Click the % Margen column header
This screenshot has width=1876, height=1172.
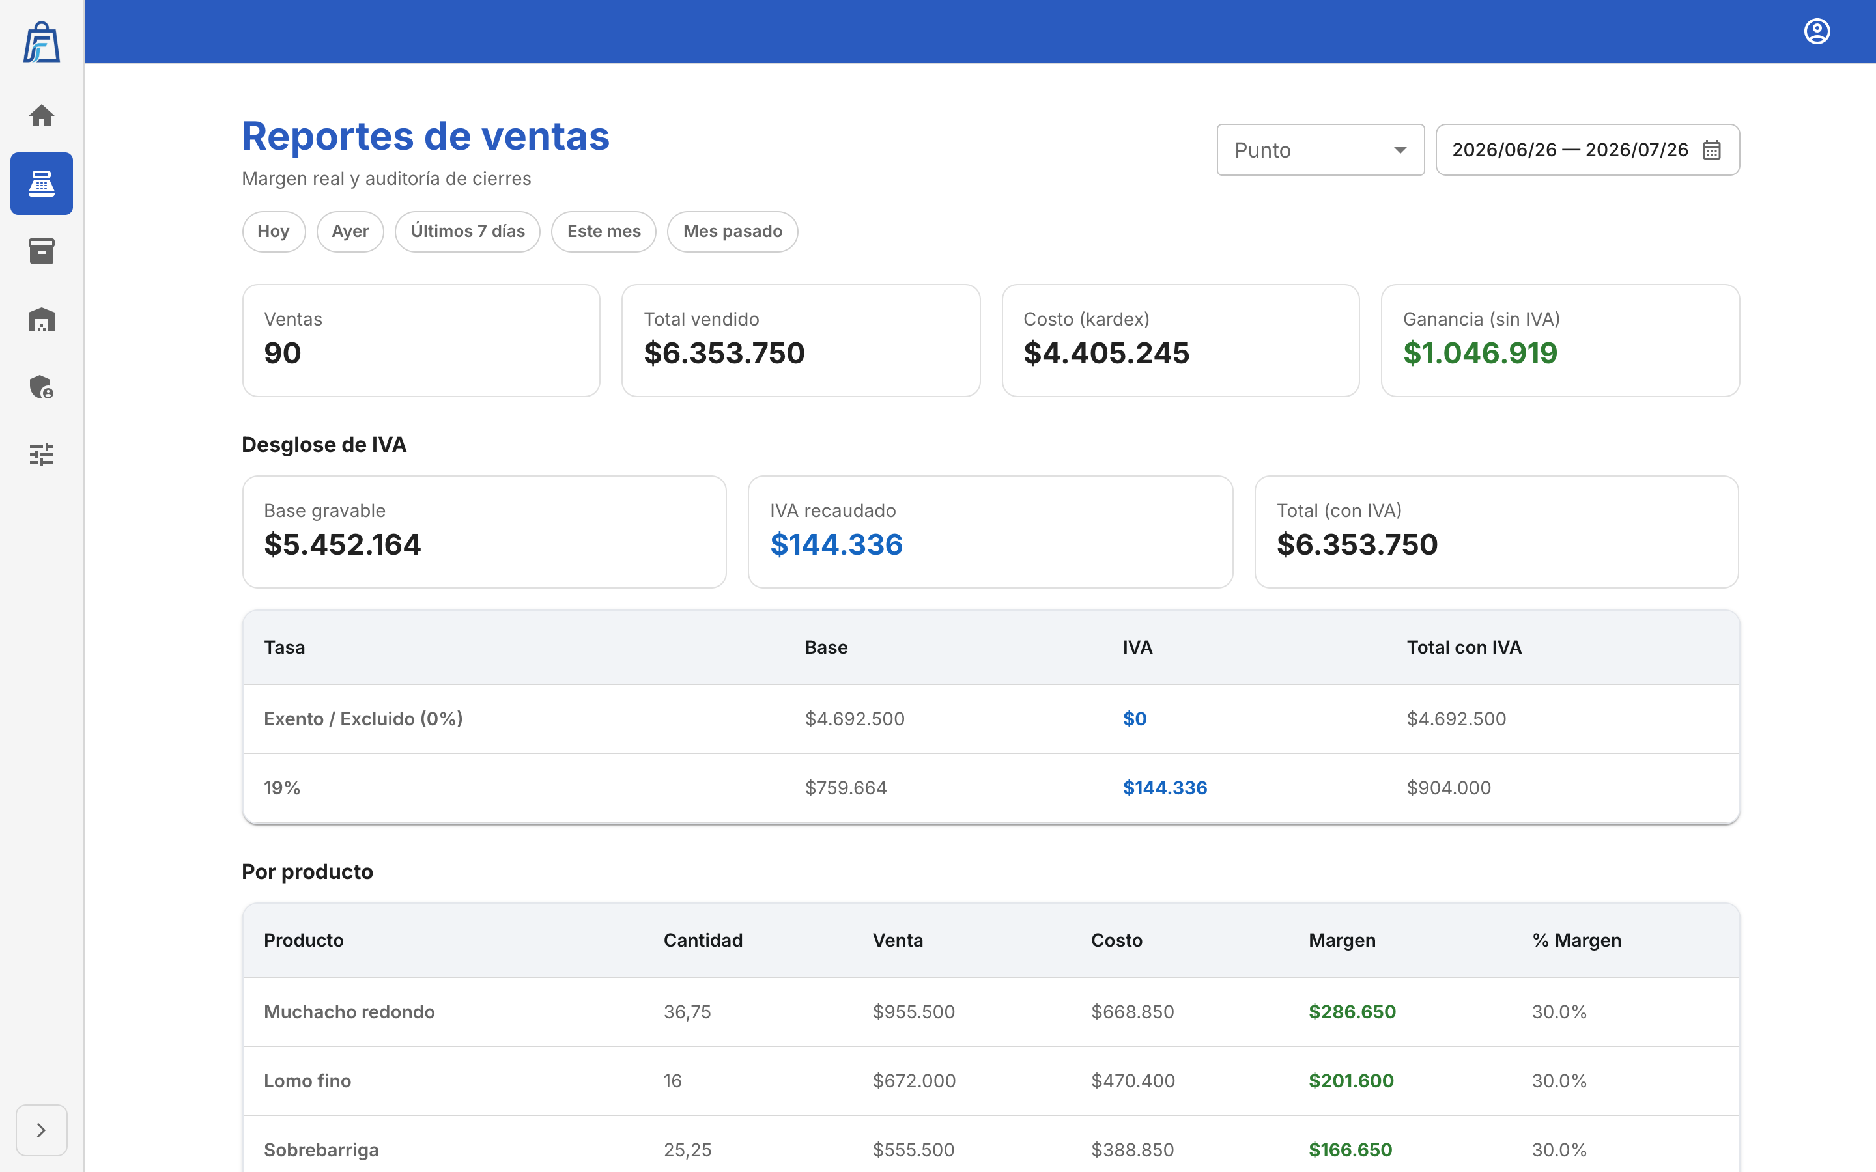pos(1577,940)
